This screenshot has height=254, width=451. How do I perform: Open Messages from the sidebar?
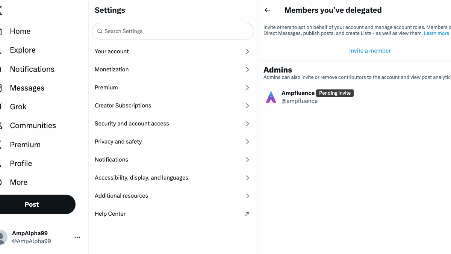tap(27, 88)
